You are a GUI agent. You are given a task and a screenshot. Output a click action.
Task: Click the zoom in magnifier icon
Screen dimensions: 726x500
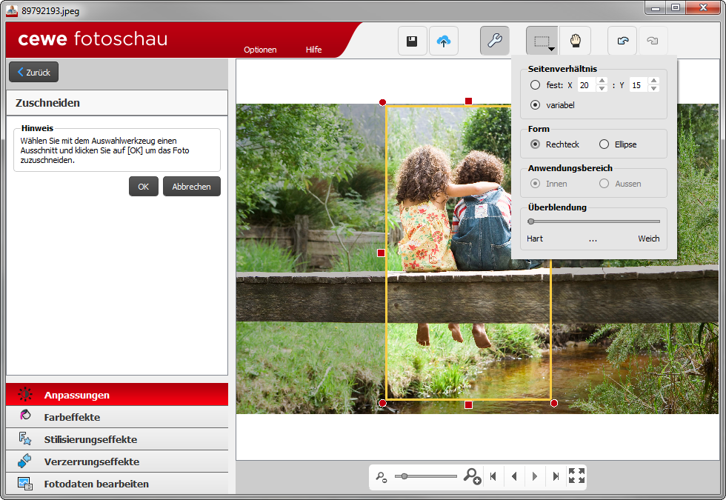point(472,476)
